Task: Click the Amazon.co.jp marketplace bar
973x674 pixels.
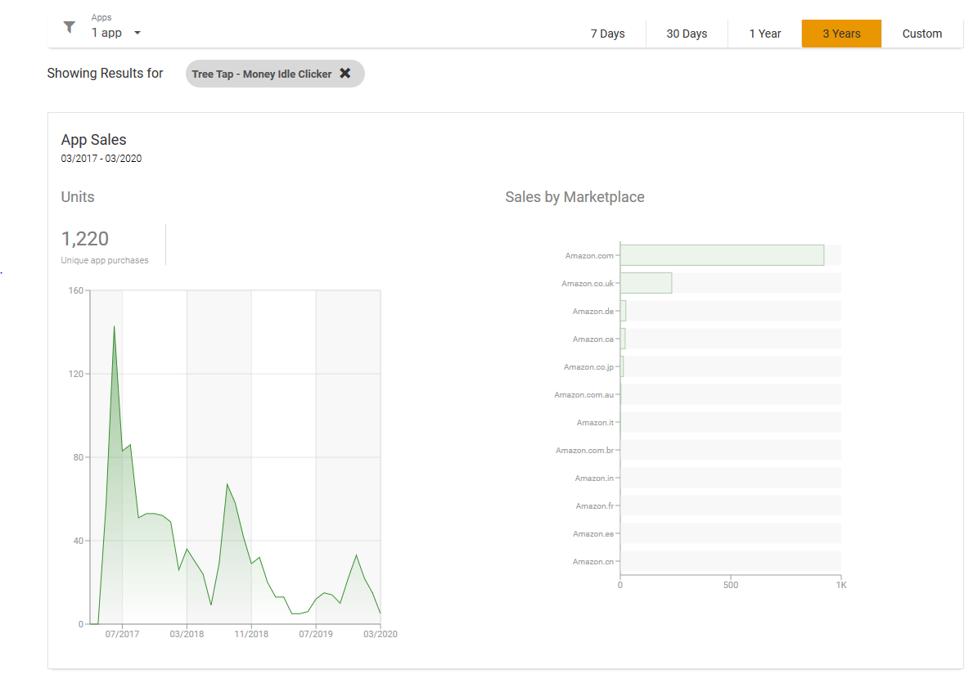Action: coord(622,366)
